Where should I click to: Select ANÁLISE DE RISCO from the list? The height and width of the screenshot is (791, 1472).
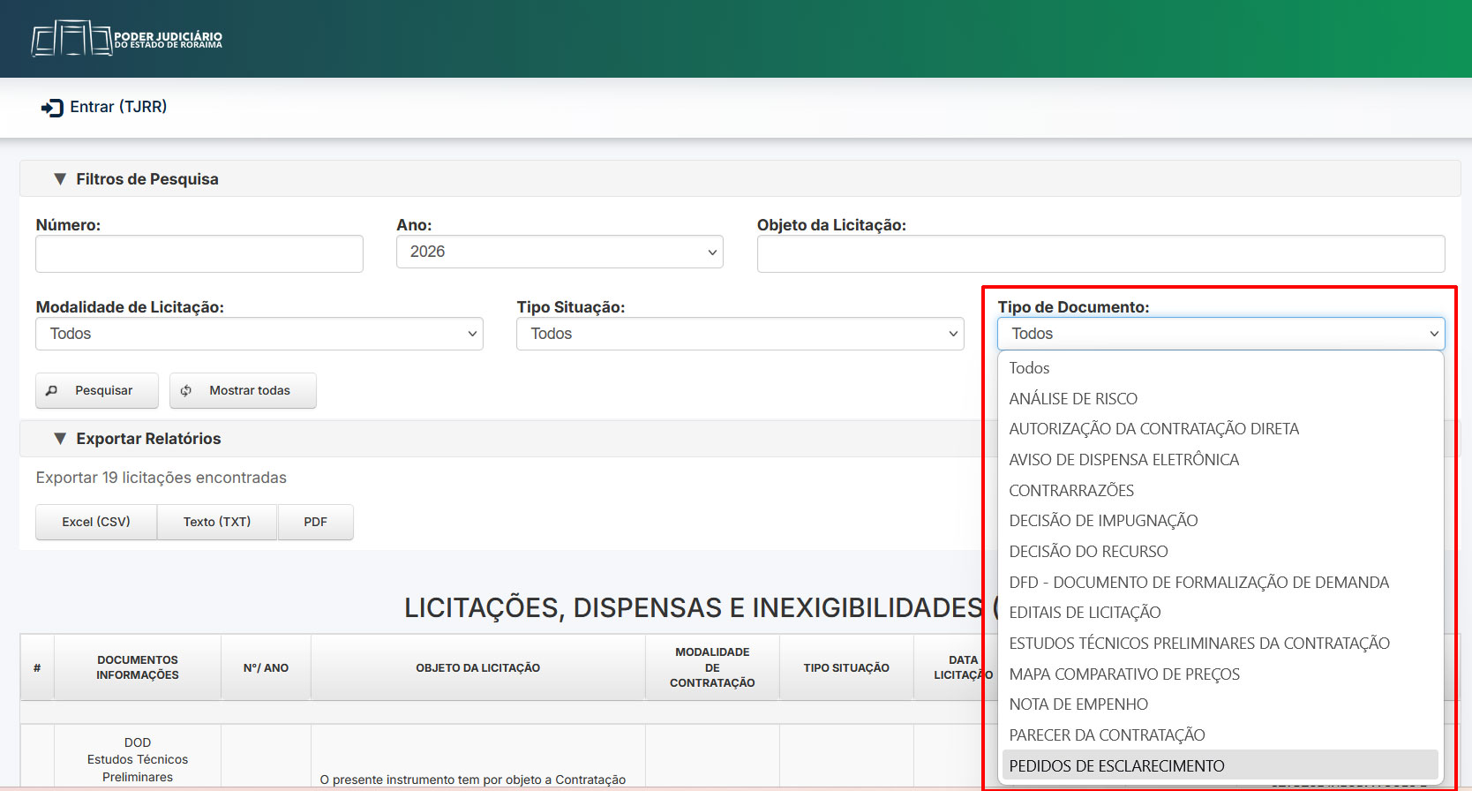(x=1073, y=399)
